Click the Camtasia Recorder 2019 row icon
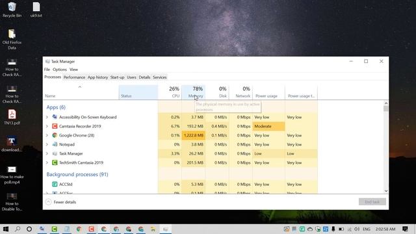This screenshot has height=234, width=416. pyautogui.click(x=55, y=126)
